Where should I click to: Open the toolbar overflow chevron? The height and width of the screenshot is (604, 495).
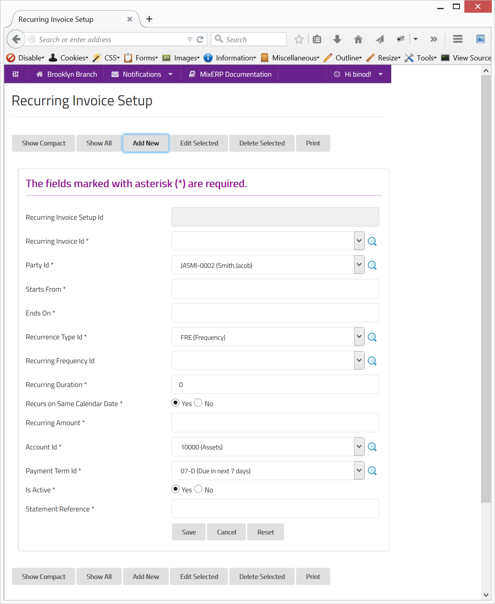click(x=434, y=39)
